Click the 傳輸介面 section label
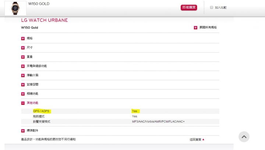265x150 pixels. click(x=32, y=75)
